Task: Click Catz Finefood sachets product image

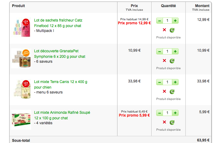Action: [x=22, y=27]
